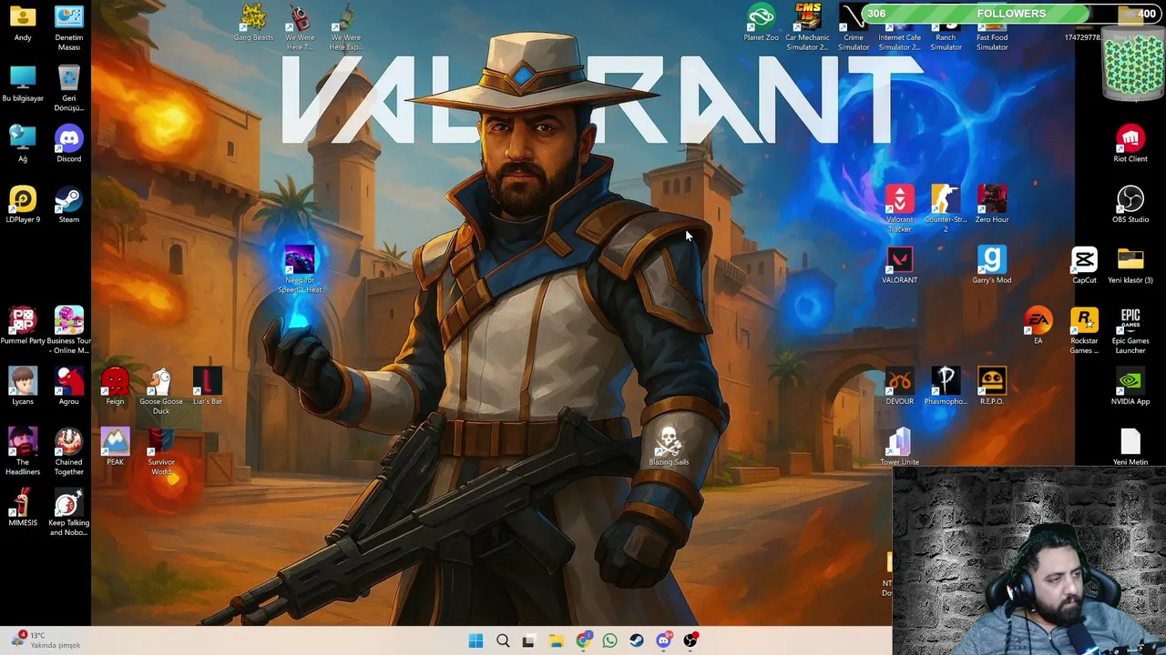This screenshot has height=655, width=1166.
Task: Select the Ağ network icon
Action: coord(23,145)
